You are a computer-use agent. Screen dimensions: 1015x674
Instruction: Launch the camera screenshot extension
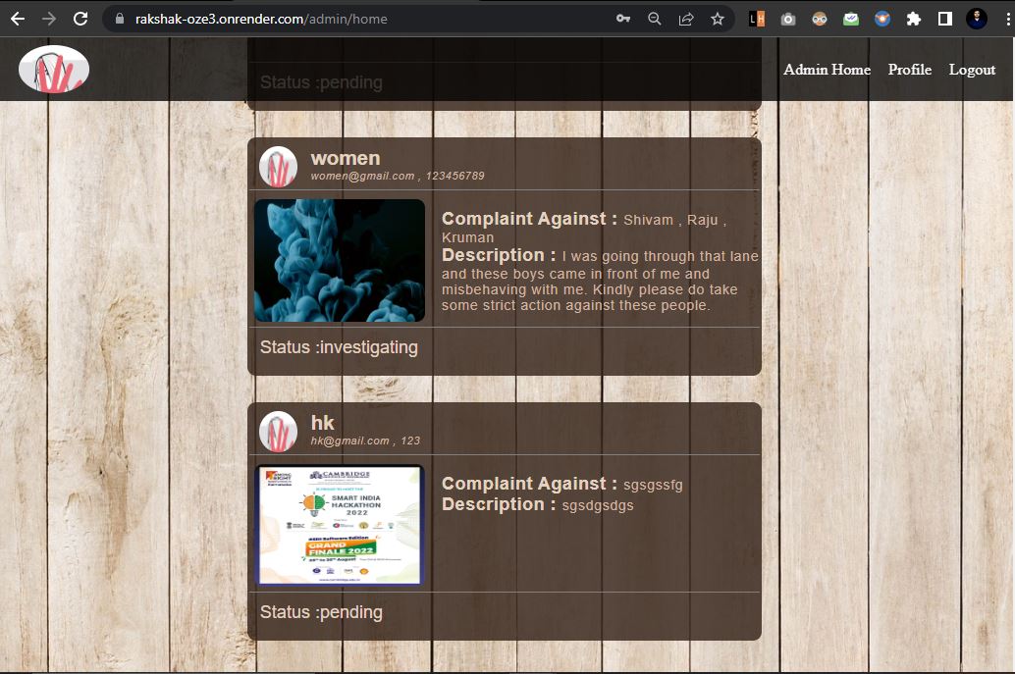[x=788, y=18]
